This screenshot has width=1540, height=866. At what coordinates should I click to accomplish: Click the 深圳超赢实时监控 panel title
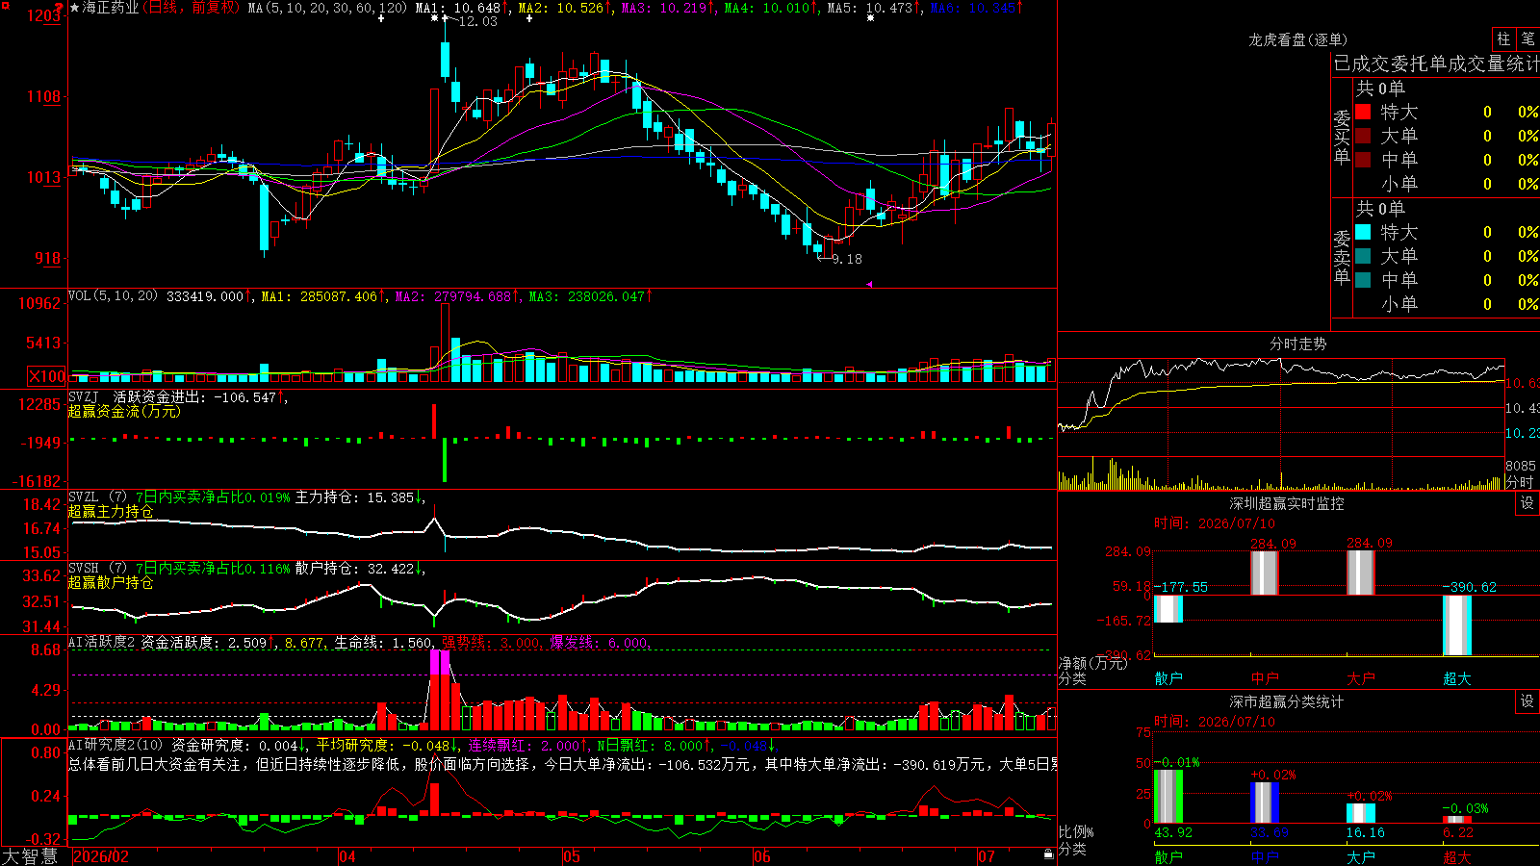coord(1287,503)
